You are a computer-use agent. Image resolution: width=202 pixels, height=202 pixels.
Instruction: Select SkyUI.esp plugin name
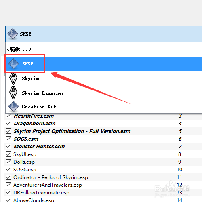point(25,154)
